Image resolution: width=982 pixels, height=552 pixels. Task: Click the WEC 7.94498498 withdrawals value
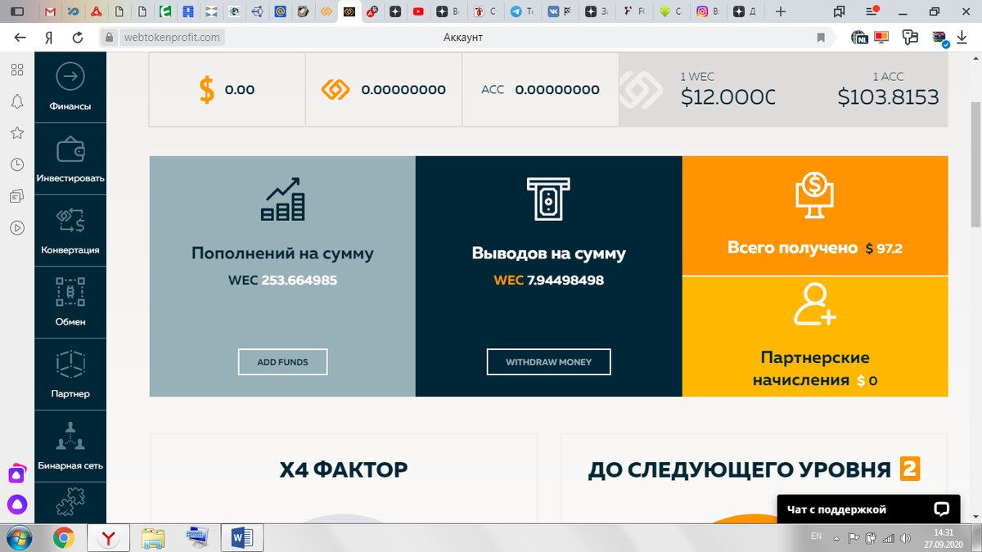548,280
